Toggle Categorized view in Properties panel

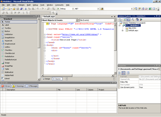click(120, 73)
